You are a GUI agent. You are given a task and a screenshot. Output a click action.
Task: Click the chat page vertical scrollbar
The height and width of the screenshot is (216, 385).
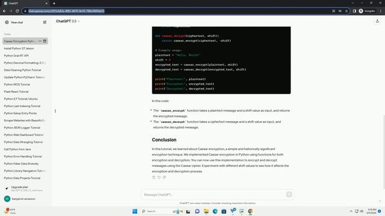click(x=384, y=152)
